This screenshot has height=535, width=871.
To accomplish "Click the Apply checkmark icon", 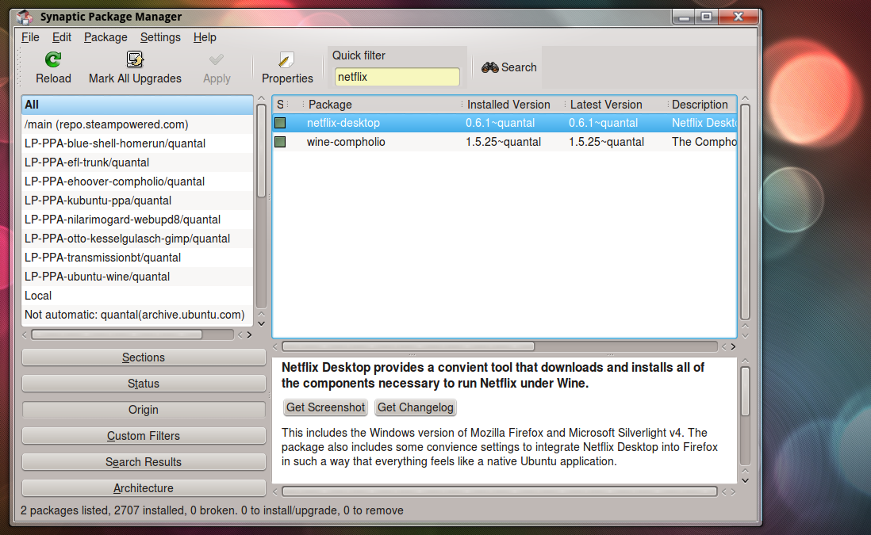I will (217, 59).
